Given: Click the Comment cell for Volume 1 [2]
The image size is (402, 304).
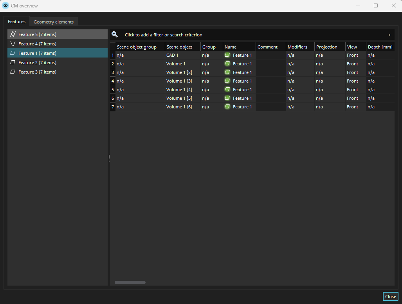Looking at the screenshot, I should tap(270, 72).
